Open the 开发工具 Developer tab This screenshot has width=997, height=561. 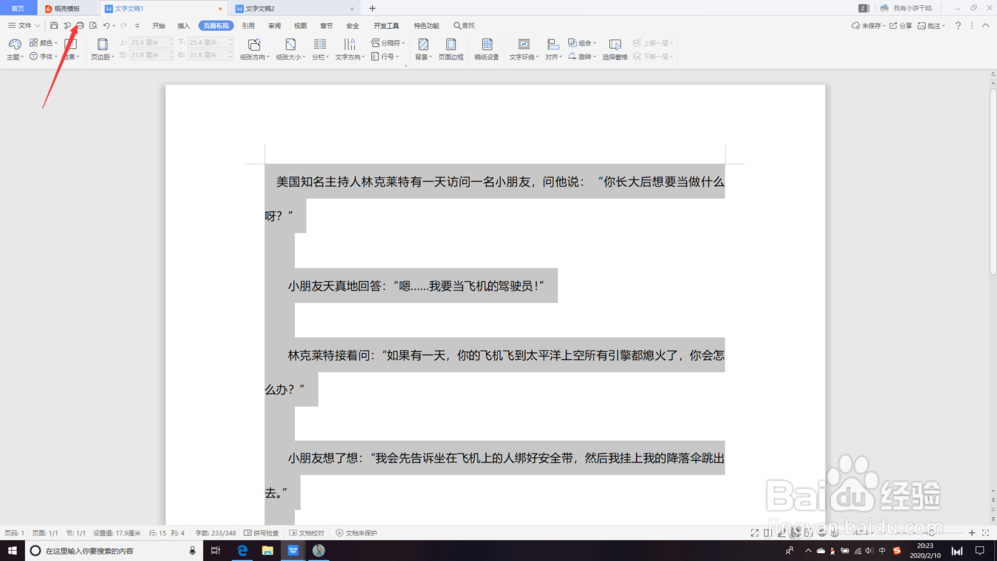pos(386,26)
